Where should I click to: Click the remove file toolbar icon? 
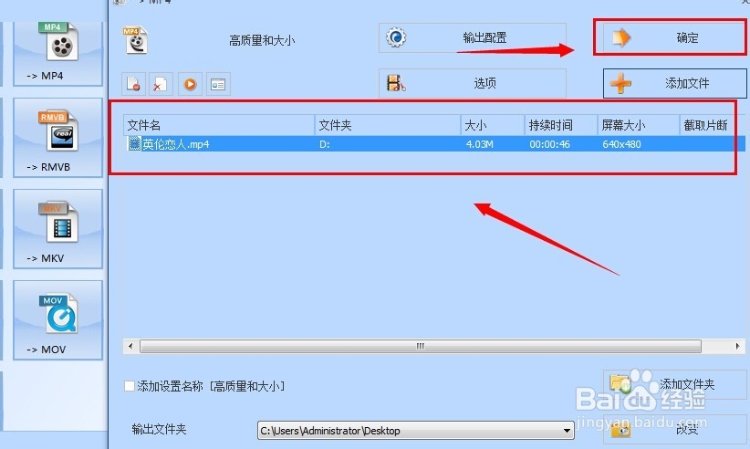tap(133, 84)
